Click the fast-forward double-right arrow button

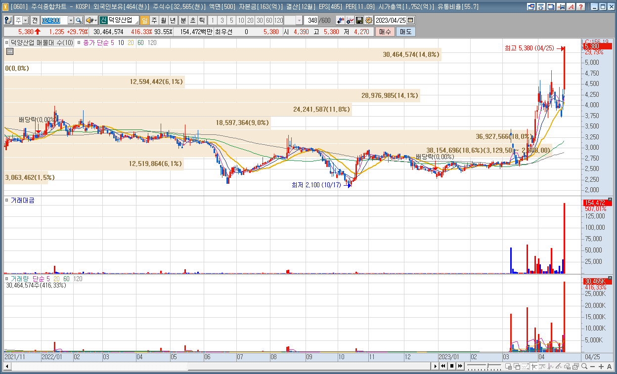coord(460,366)
